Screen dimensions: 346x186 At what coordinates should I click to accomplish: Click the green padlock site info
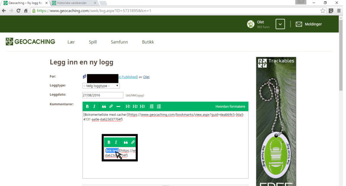click(x=34, y=10)
